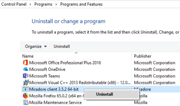Click the Visual C++ 2013 Redistributable icon
Viewport: 180px width, 106px height.
pyautogui.click(x=26, y=83)
